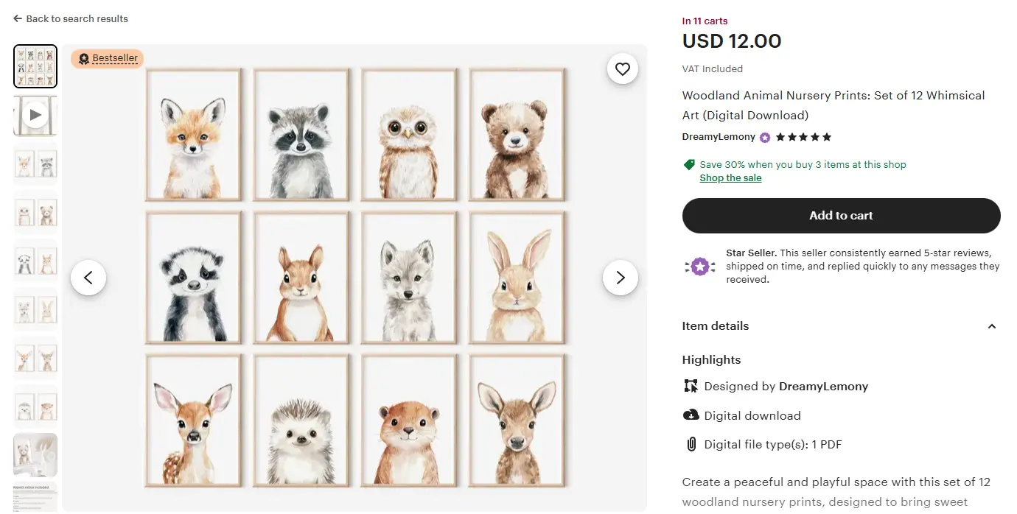Select the badger and squirrel thumbnail
Viewport: 1017px width, 514px height.
[35, 261]
